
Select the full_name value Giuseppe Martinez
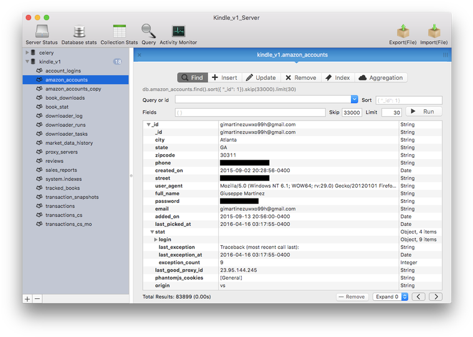click(242, 193)
